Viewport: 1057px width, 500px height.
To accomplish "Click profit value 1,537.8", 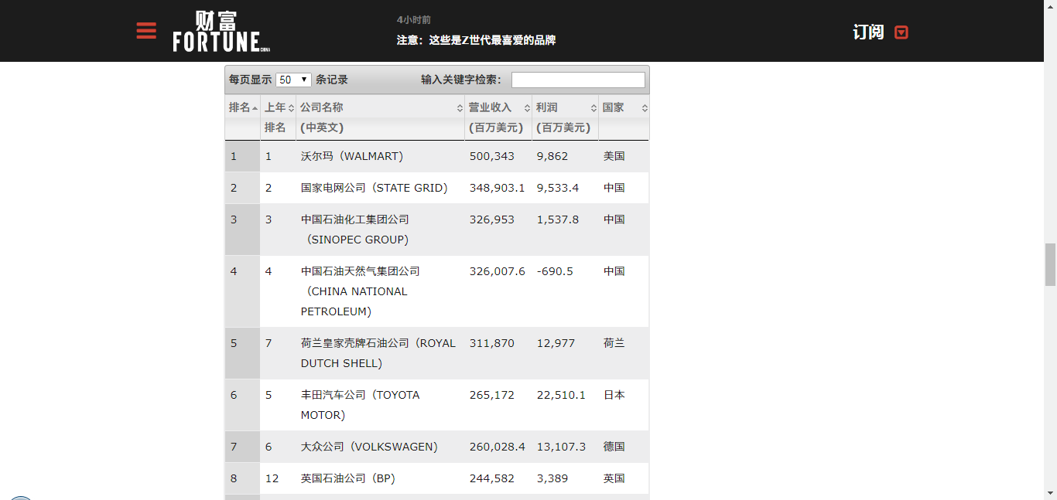I will click(x=558, y=219).
